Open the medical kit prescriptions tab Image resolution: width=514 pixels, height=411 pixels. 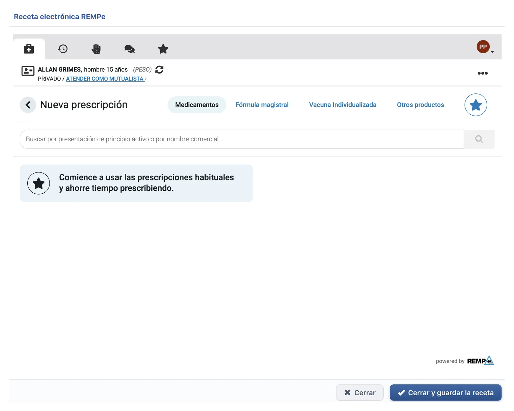pyautogui.click(x=29, y=49)
